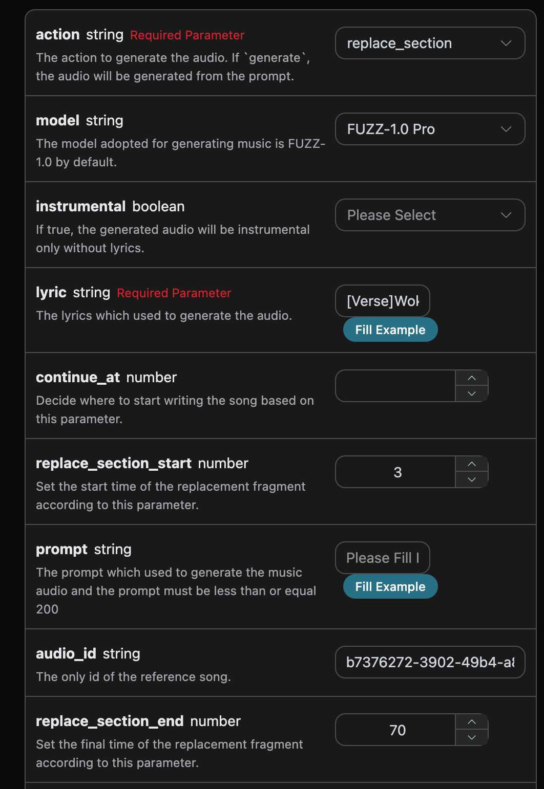Click the replace_section_end field showing 70

(x=395, y=730)
